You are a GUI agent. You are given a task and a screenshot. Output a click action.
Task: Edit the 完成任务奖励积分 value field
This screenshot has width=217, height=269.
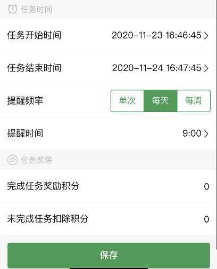(206, 186)
